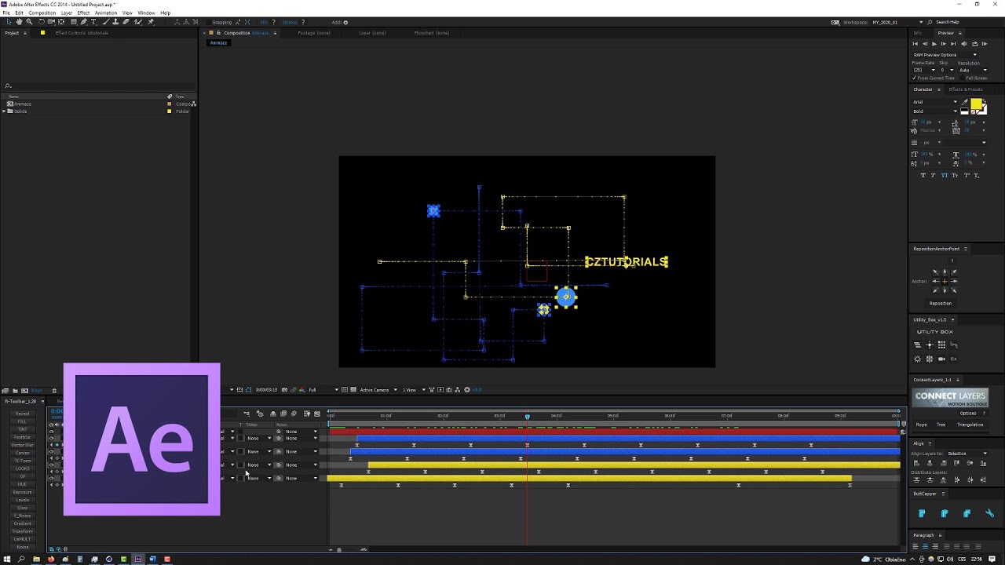Click the Rope button in Connect Layers
The width and height of the screenshot is (1005, 565).
pos(922,425)
